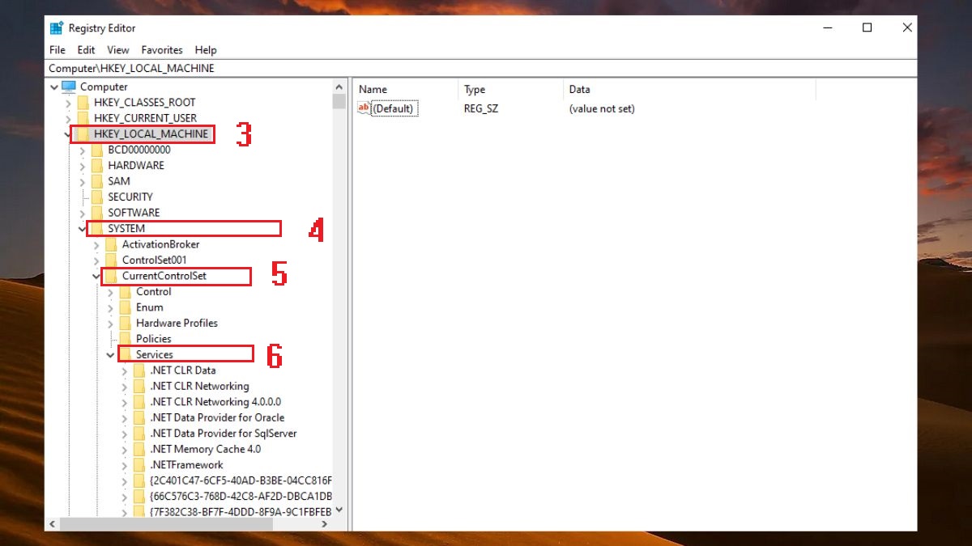
Task: Click the horizontal scroll left arrow in tree
Action: (53, 524)
